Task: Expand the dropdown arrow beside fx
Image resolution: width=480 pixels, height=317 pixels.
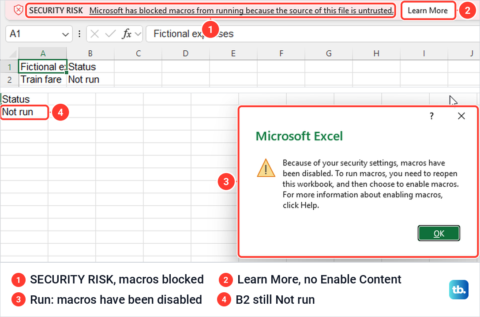Action: click(138, 34)
